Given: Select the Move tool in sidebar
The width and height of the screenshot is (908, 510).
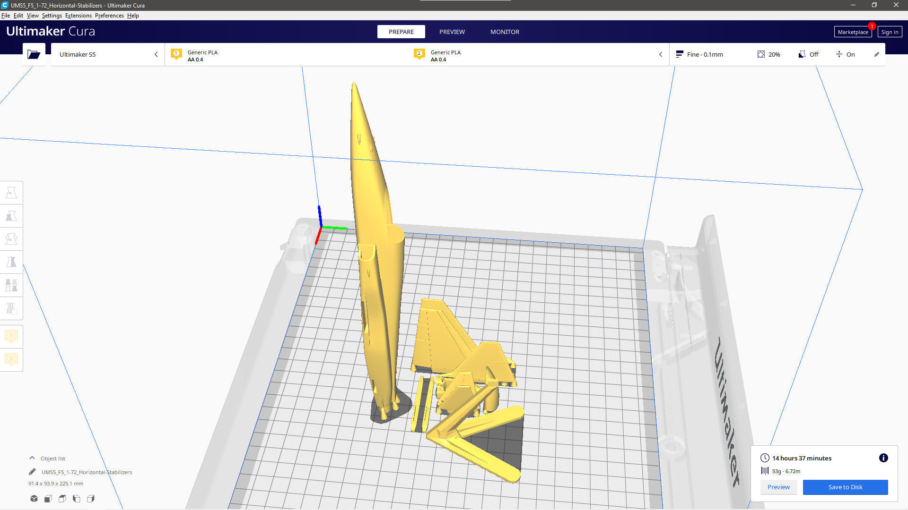Looking at the screenshot, I should [11, 193].
